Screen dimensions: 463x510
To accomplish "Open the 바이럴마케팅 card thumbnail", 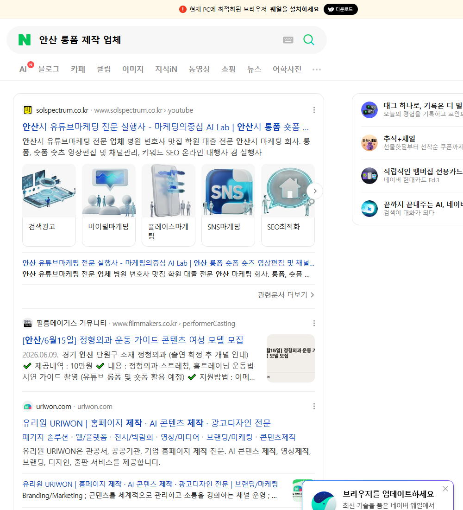I will (109, 191).
